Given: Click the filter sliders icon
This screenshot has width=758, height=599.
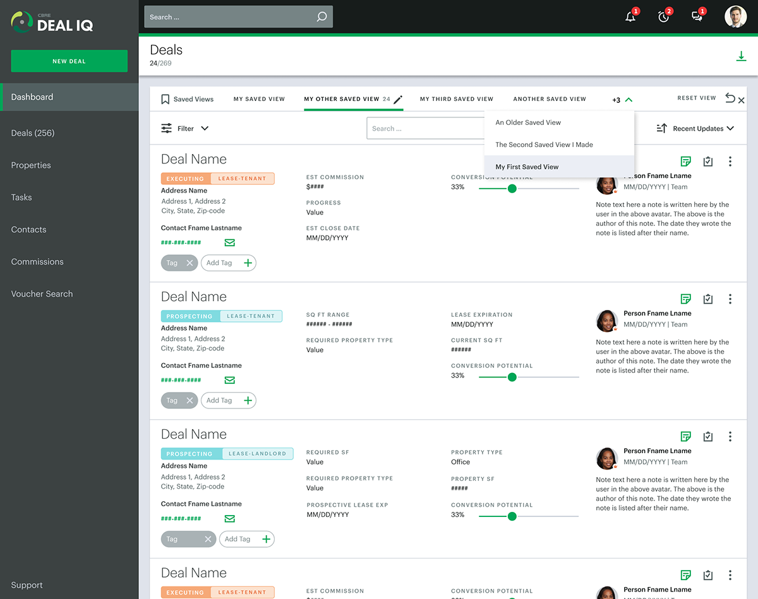Looking at the screenshot, I should click(x=167, y=128).
